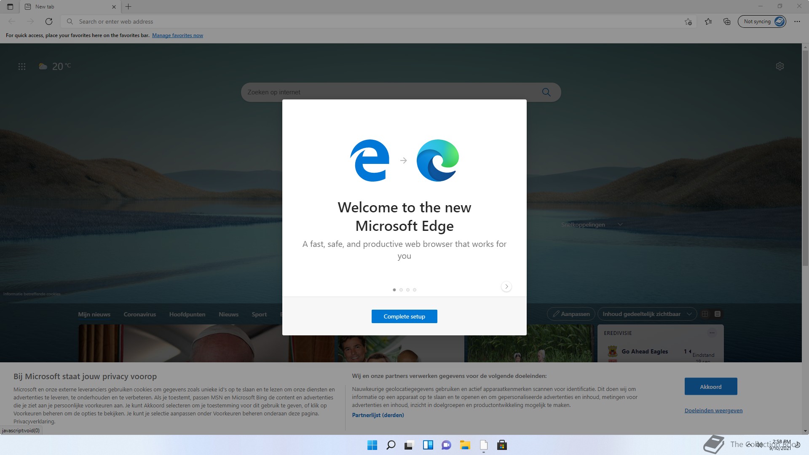Open Task View on taskbar
809x455 pixels.
coord(409,445)
